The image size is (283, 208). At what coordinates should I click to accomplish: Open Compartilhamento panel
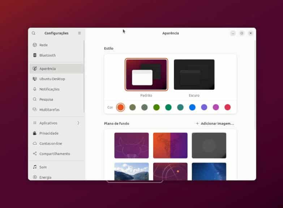57,154
